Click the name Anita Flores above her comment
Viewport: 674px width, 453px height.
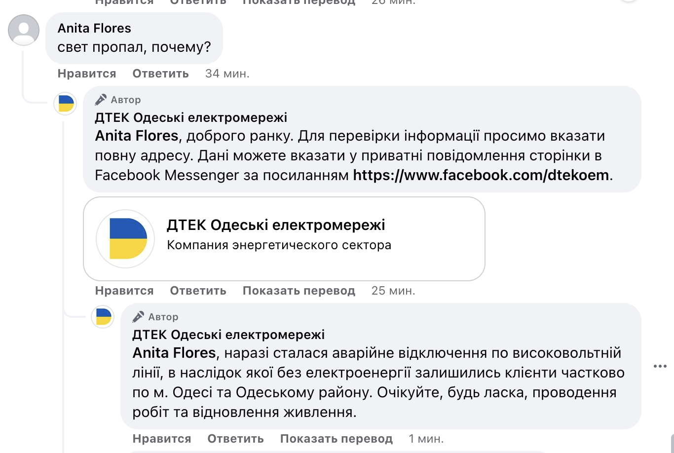point(94,28)
